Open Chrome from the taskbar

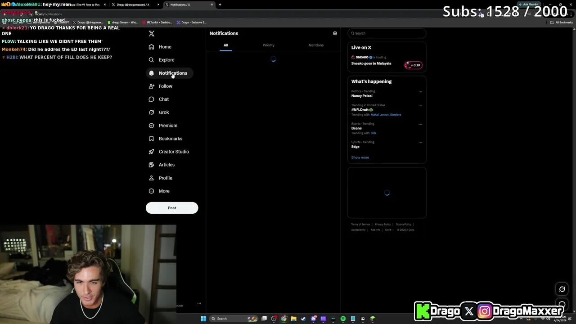click(x=283, y=319)
